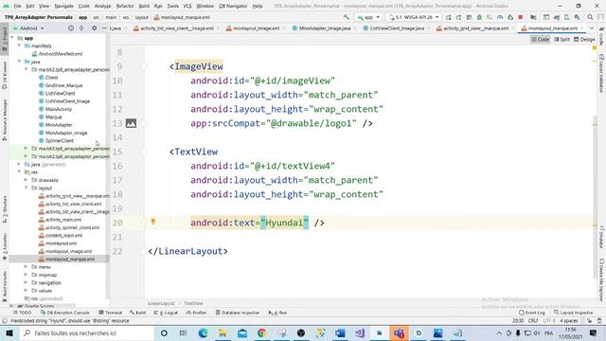Click the Debug app bug icon

(x=479, y=17)
